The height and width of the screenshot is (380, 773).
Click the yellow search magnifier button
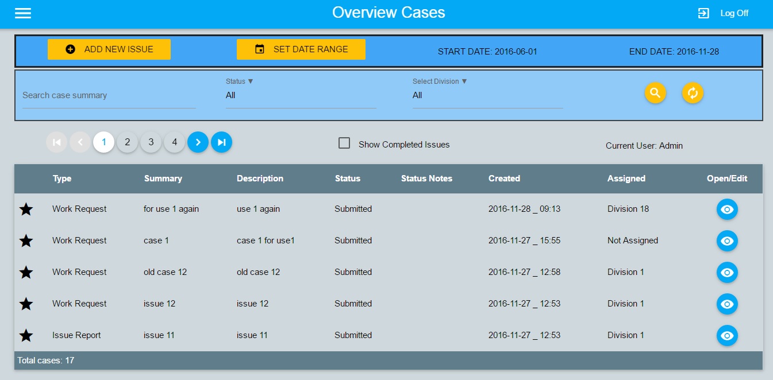(x=655, y=93)
